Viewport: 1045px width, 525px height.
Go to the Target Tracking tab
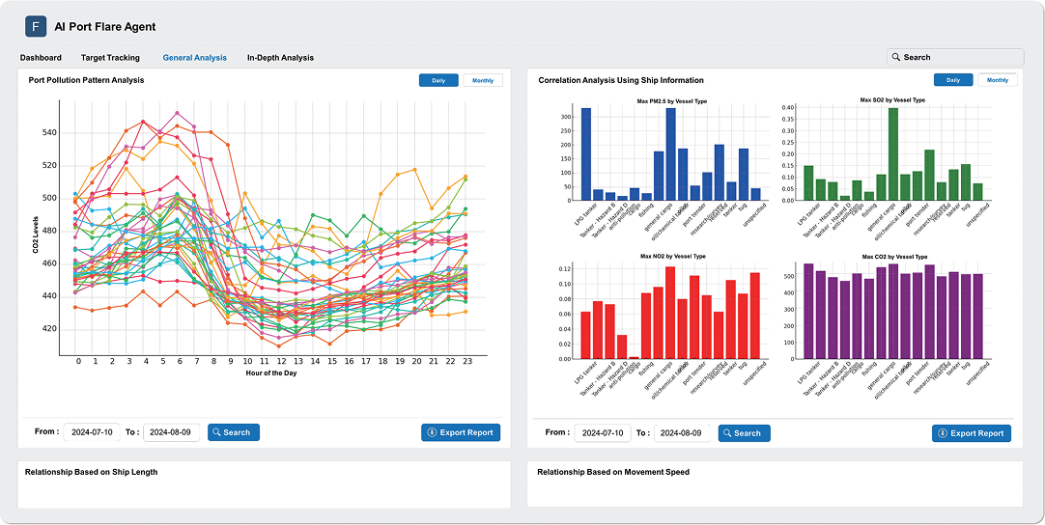[x=110, y=58]
